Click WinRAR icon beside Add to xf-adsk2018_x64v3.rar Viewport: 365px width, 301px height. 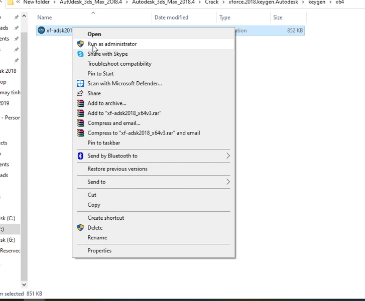pos(80,113)
